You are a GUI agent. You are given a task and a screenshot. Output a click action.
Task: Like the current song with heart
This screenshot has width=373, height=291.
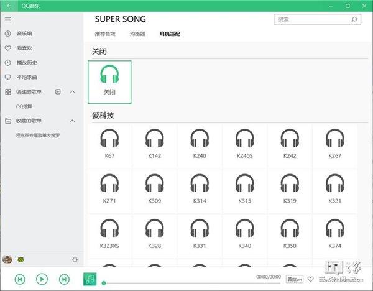310,279
